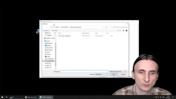Select OneDrive - Personal in navigation pane
This screenshot has height=99, width=176.
click(50, 38)
